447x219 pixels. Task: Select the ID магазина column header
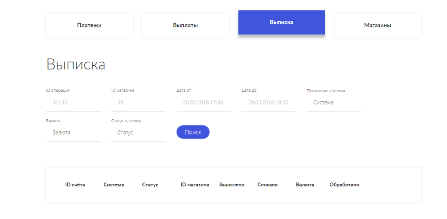(195, 185)
